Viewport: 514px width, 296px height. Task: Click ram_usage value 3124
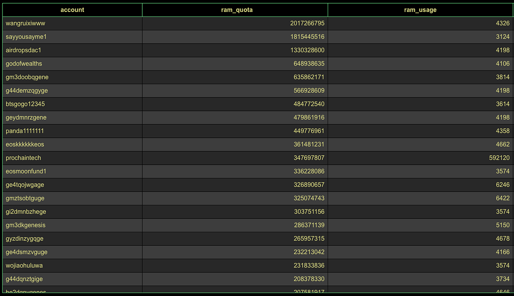pyautogui.click(x=502, y=37)
